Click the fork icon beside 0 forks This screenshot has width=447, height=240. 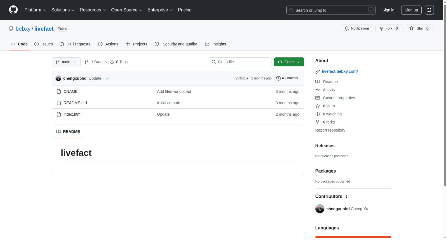coord(318,122)
